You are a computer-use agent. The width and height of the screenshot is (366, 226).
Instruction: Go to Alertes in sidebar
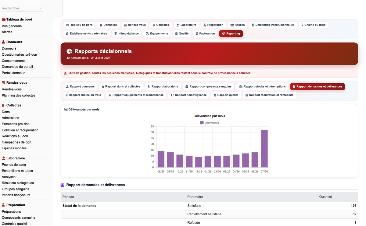tap(7, 32)
